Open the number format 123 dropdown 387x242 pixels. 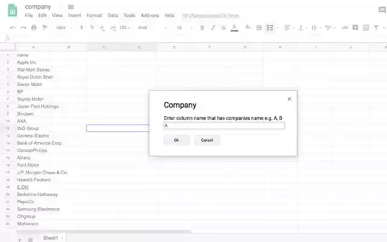coord(125,28)
